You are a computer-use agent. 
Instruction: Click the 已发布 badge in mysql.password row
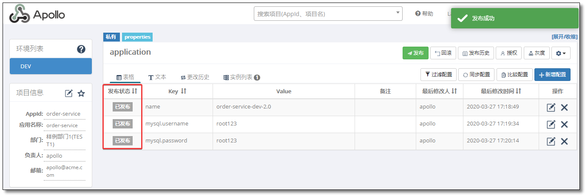click(122, 141)
